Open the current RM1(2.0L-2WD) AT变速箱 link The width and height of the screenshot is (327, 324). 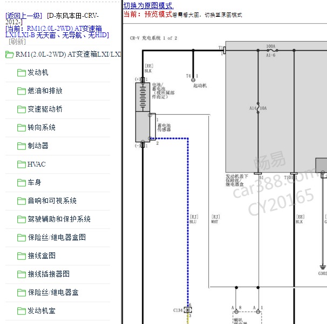point(57,32)
